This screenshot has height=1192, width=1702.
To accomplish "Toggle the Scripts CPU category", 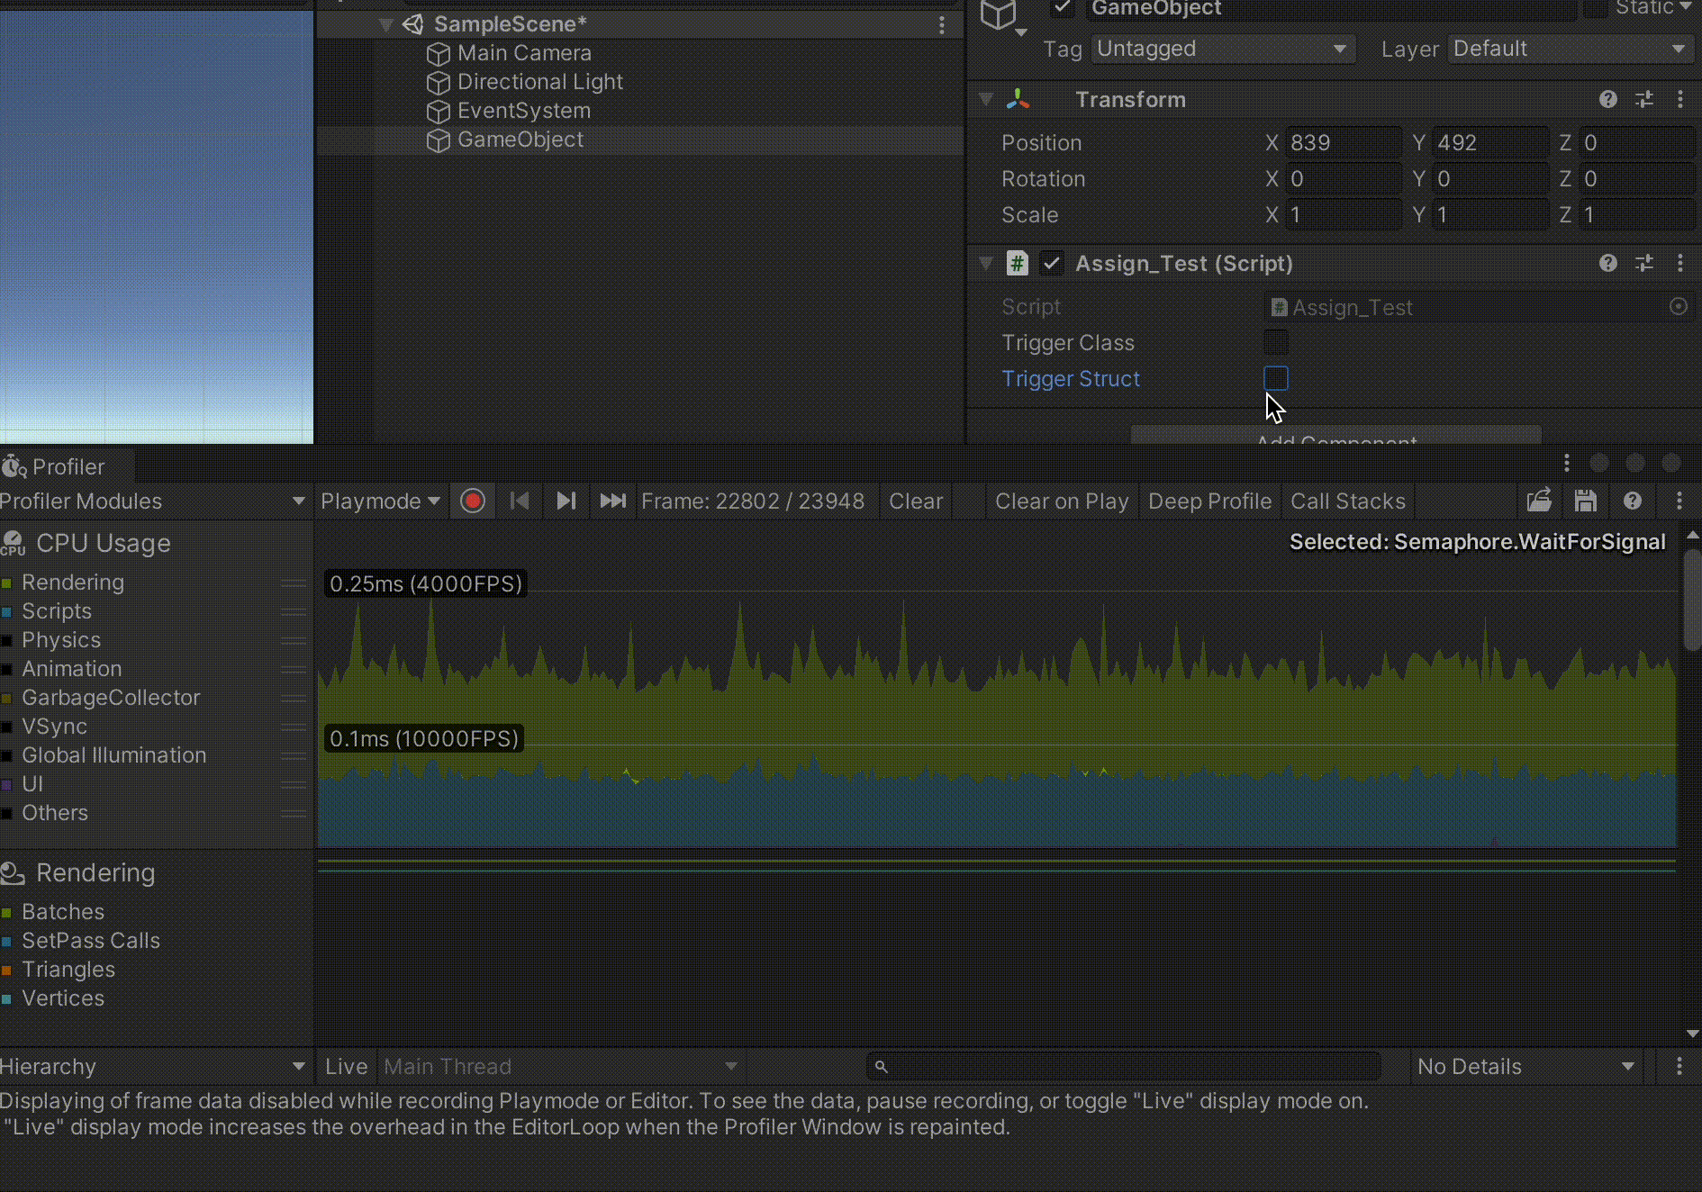I will [7, 612].
